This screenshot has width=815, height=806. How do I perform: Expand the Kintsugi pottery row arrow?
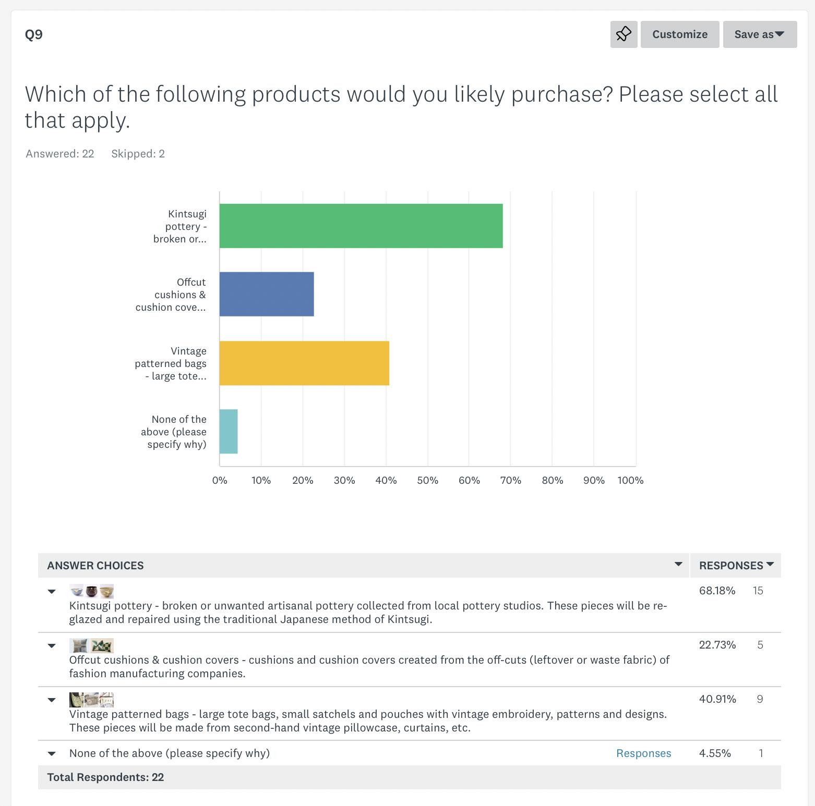click(x=52, y=592)
